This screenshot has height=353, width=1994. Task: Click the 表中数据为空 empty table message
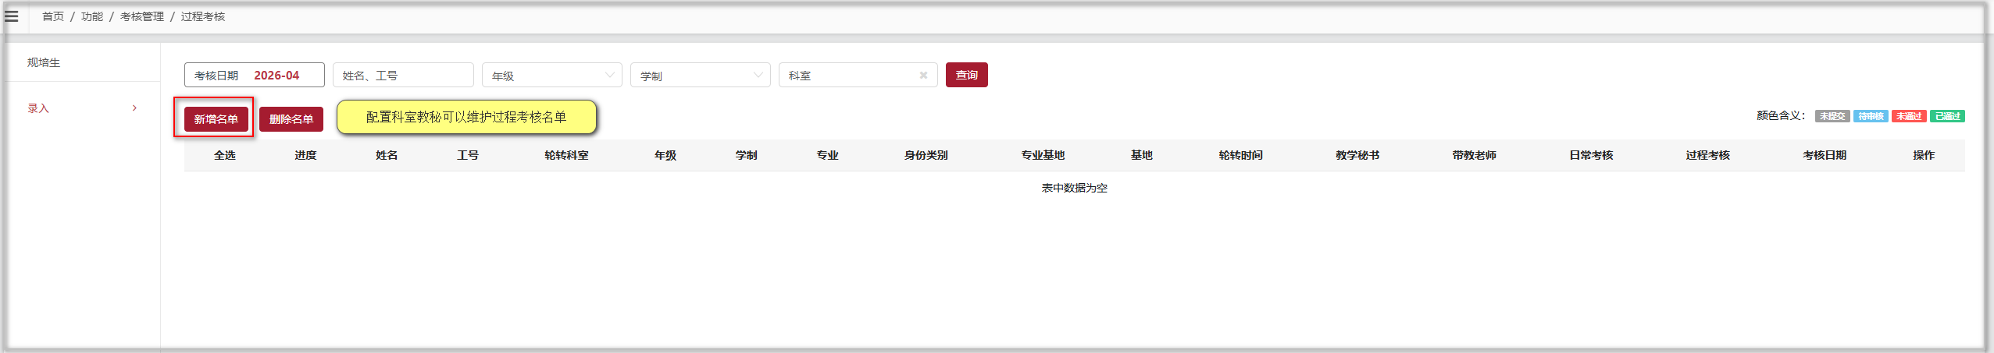coord(1075,188)
